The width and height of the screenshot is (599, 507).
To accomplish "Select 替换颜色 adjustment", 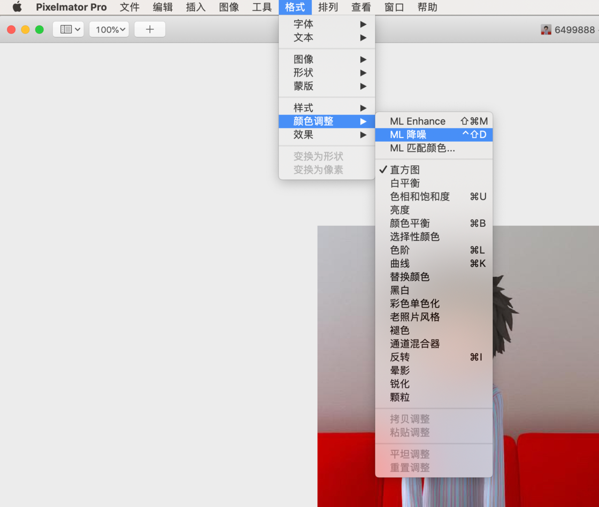I will [x=434, y=276].
